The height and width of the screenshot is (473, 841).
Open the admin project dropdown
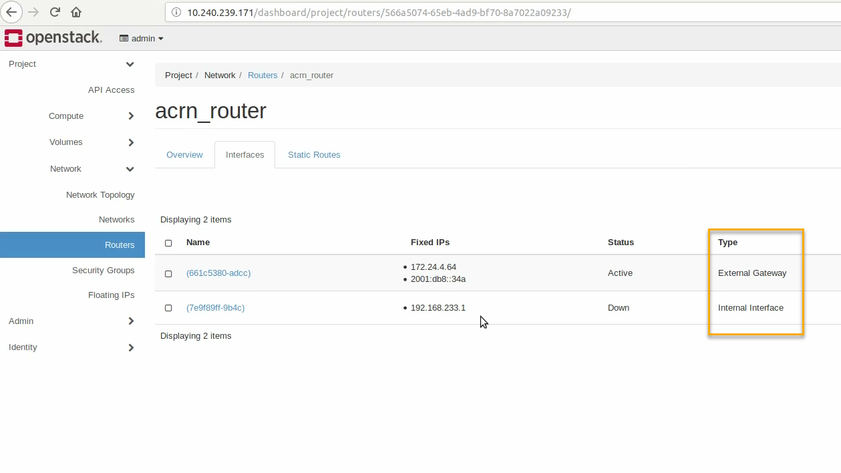(142, 39)
